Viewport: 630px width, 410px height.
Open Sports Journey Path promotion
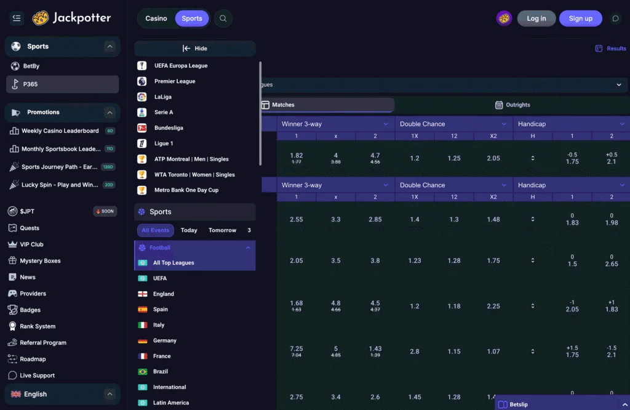point(62,167)
